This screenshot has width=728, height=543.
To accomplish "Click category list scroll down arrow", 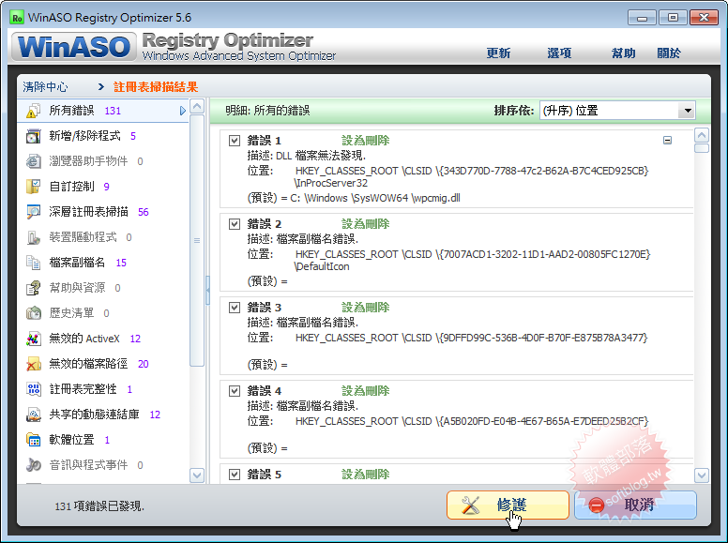I will click(197, 475).
